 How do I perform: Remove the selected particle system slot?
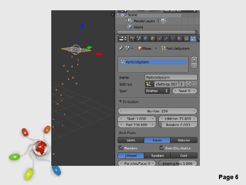pos(194,65)
